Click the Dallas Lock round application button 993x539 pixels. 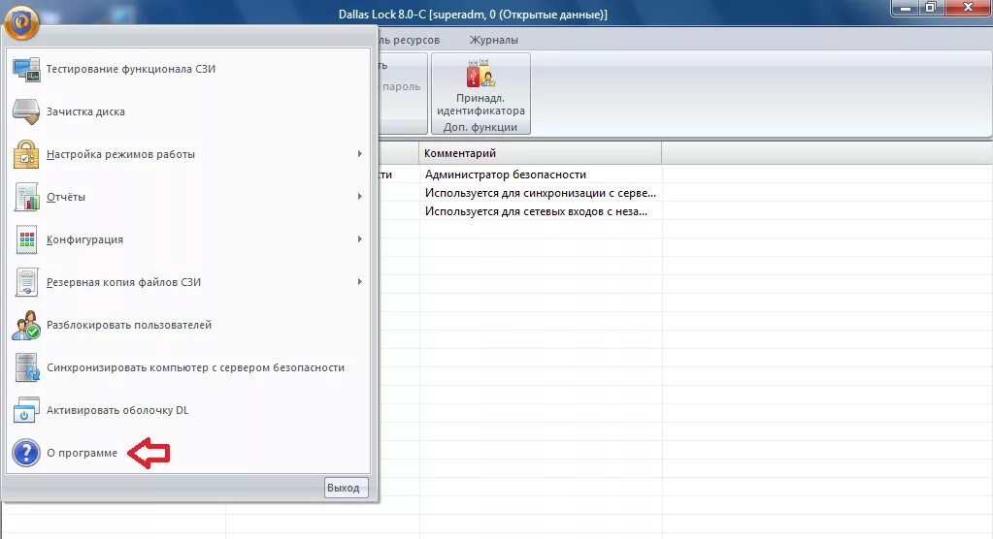[x=21, y=21]
